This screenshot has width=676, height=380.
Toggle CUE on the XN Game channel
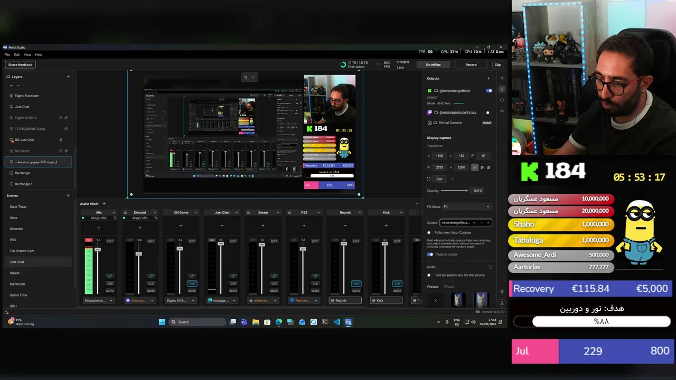[x=192, y=283]
